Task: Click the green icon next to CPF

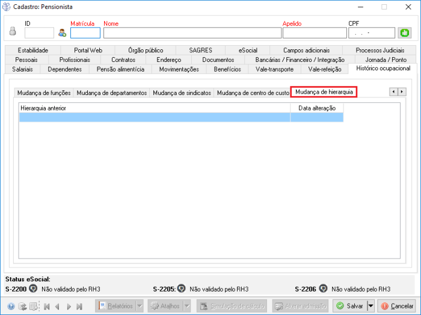Action: (x=404, y=32)
